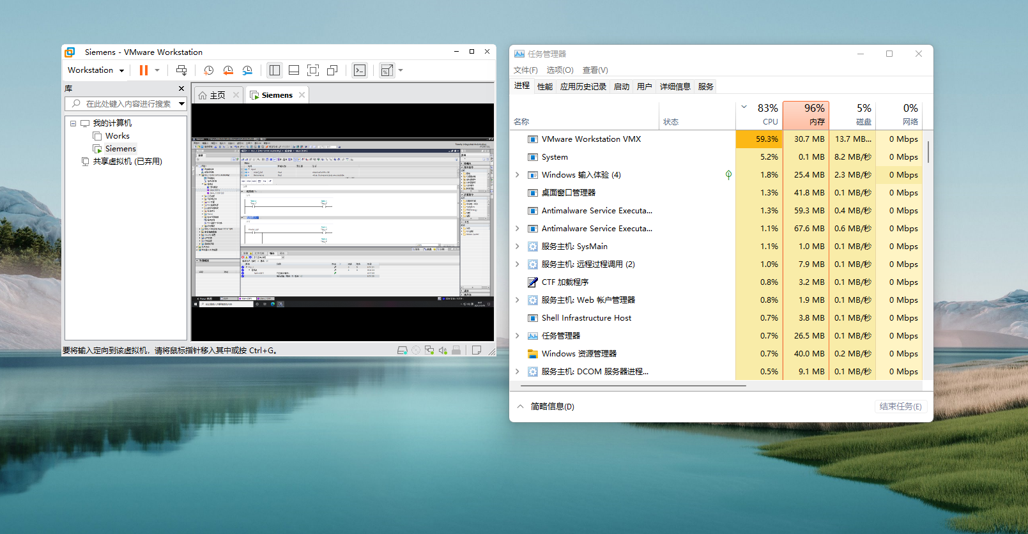
Task: Toggle the thumbnail bar view button
Action: 294,70
